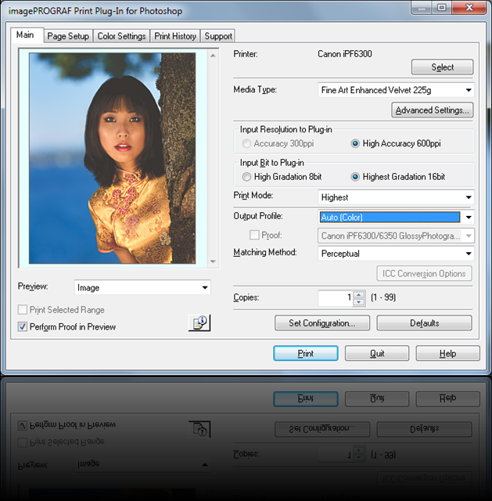
Task: Click the Canon iPF6300 printer name
Action: (x=344, y=54)
